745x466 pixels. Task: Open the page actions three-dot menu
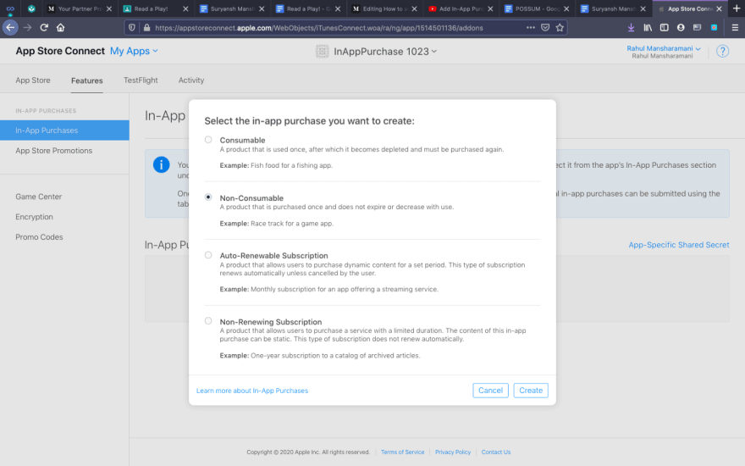531,28
